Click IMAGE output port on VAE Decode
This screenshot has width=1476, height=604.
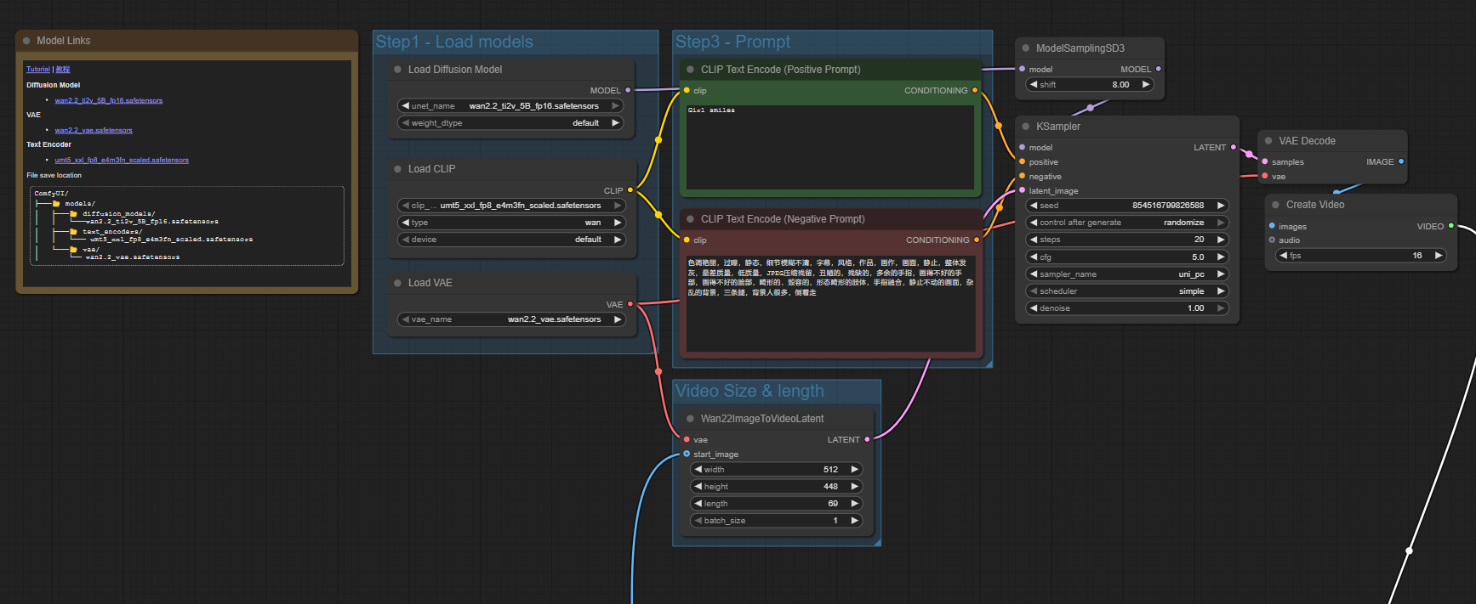(1400, 161)
